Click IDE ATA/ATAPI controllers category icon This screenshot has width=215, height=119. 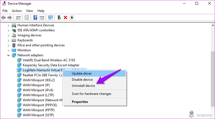pyautogui.click(x=14, y=30)
